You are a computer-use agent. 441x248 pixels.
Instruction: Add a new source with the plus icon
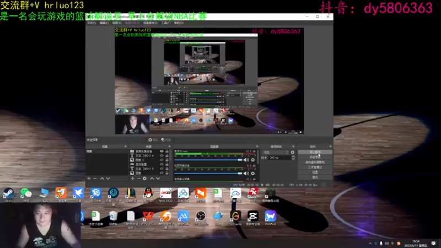point(132,178)
